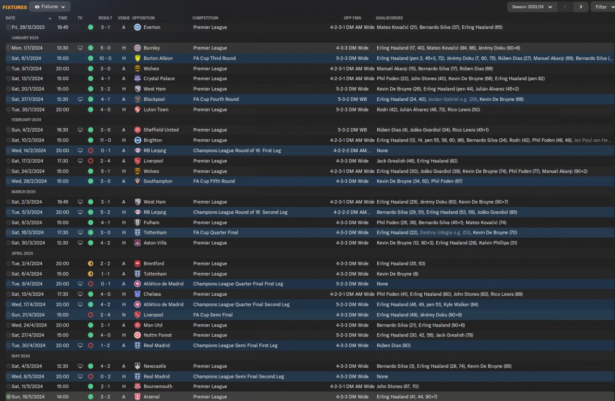Screen dimensions: 615x401
Task: Click the yellow draw dot on the Brentford row
Action: click(90, 264)
